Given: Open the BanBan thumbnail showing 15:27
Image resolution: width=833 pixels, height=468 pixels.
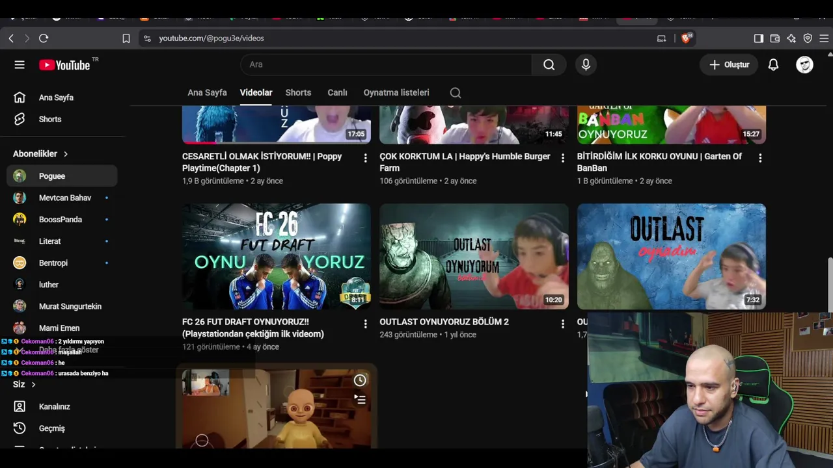Looking at the screenshot, I should (672, 125).
